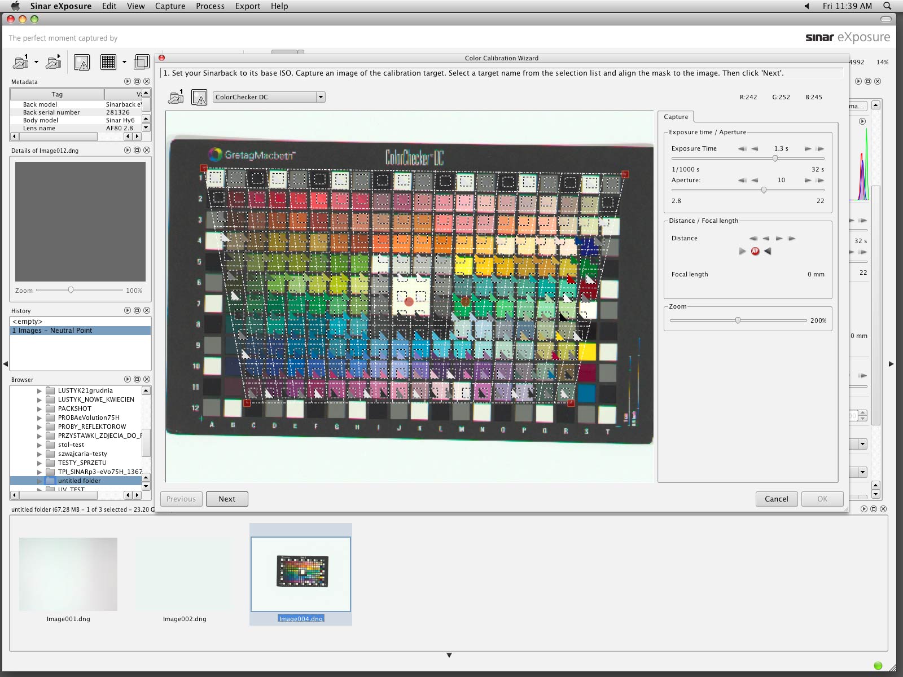
Task: Click Distance large decrease arrow
Action: 753,238
